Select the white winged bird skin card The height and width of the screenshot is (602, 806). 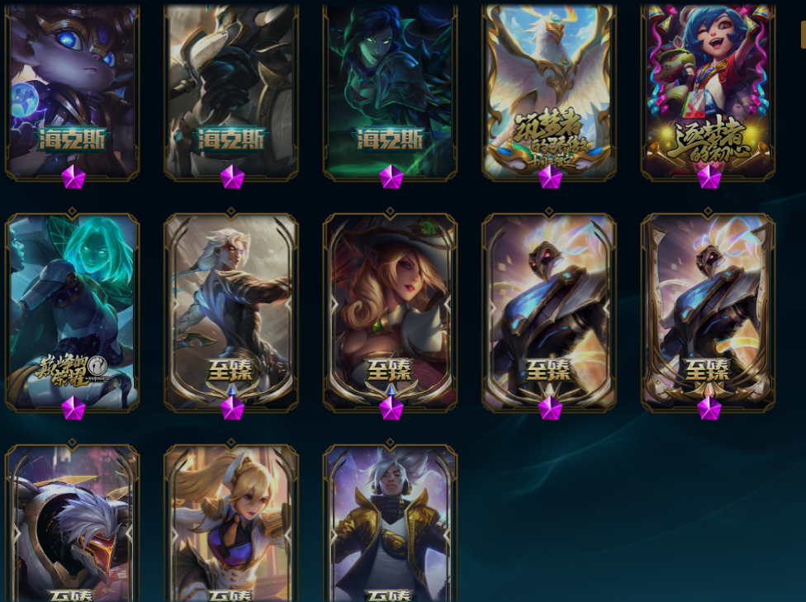pos(549,92)
